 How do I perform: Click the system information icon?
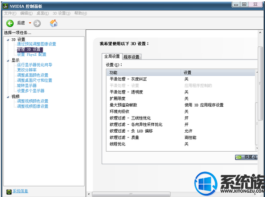tap(9, 192)
